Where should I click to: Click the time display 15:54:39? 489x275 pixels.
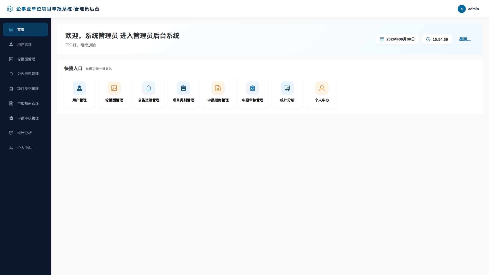440,39
